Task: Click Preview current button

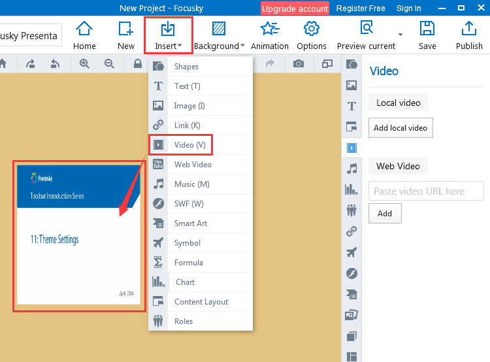Action: 366,35
